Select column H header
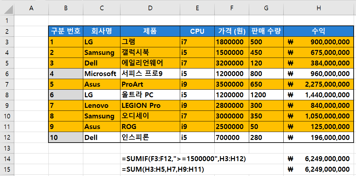The width and height of the screenshot is (356, 176). pos(319,8)
